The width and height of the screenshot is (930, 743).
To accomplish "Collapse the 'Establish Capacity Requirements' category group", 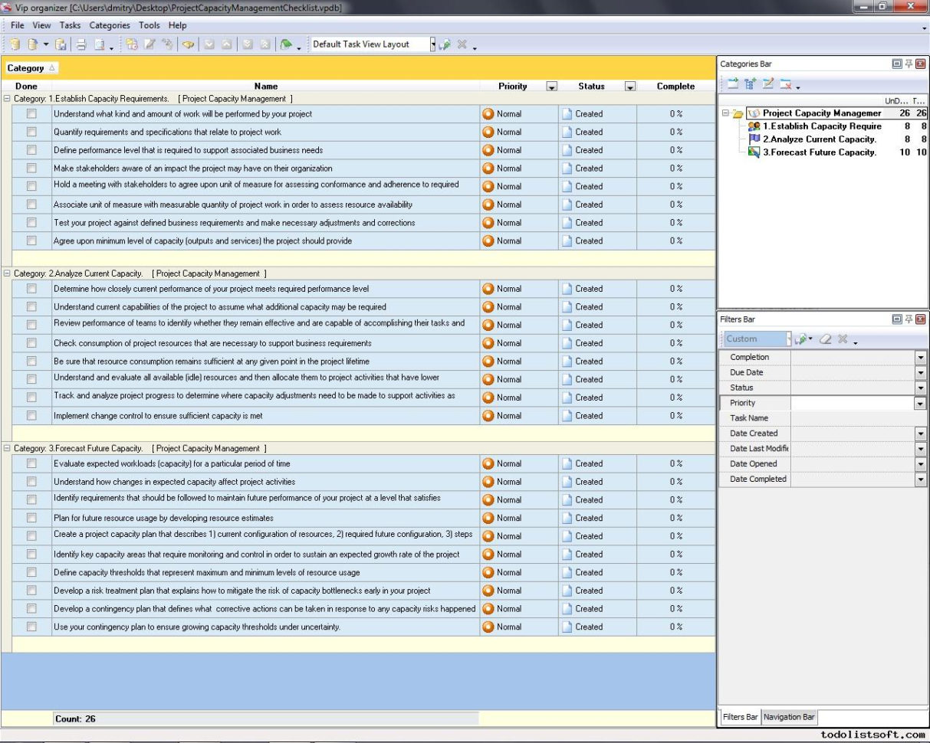I will point(6,98).
